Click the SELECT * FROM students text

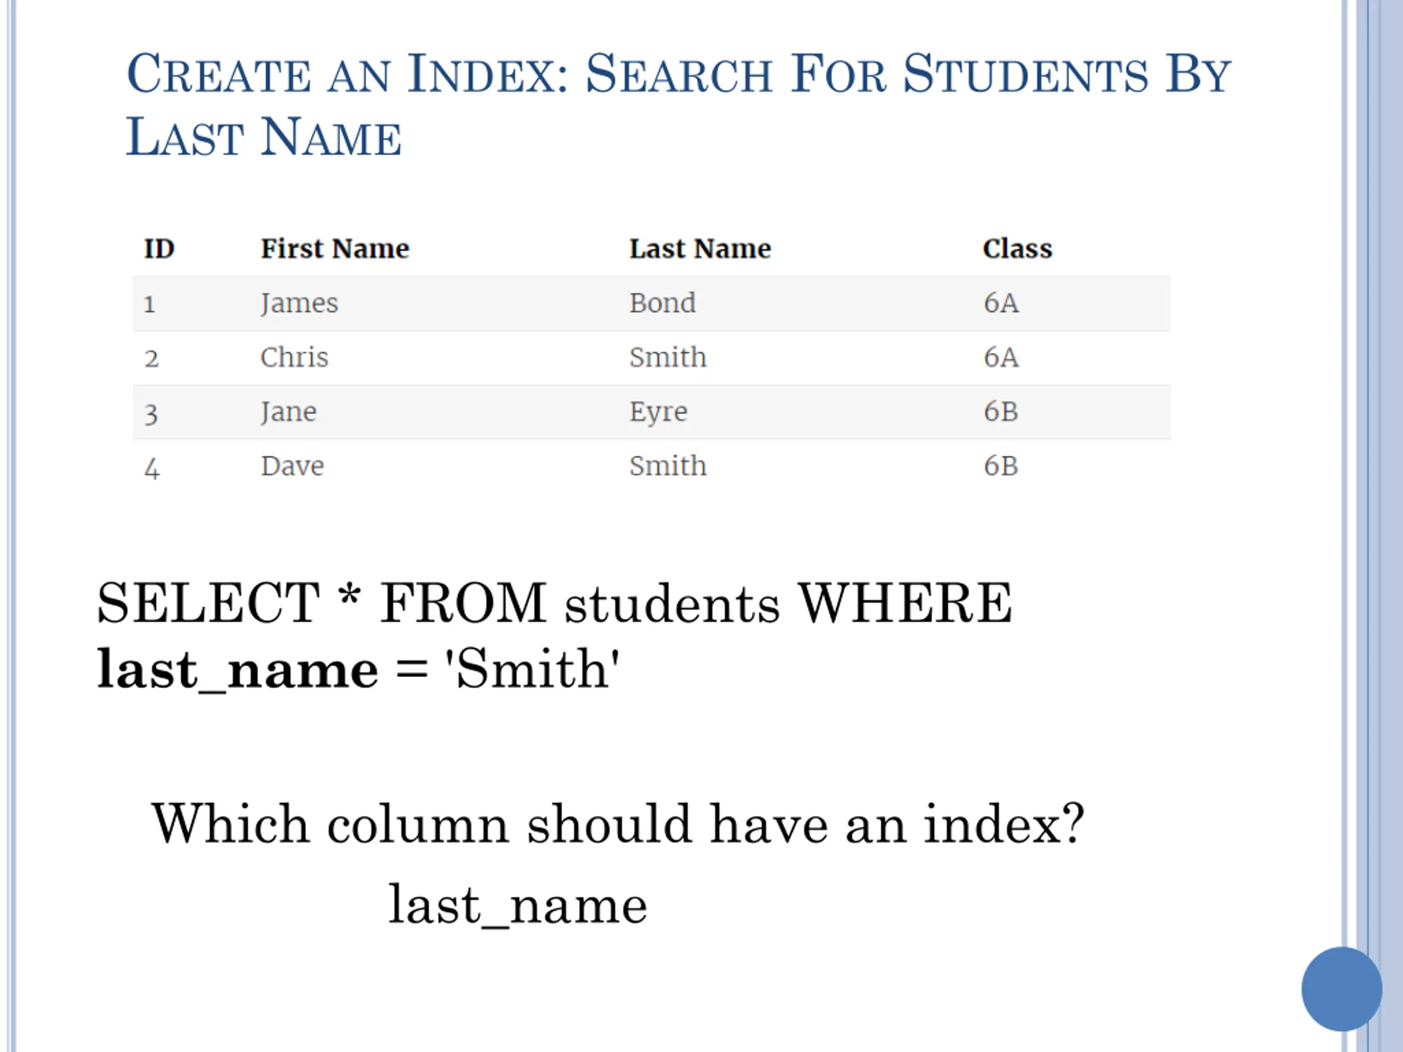[x=439, y=603]
